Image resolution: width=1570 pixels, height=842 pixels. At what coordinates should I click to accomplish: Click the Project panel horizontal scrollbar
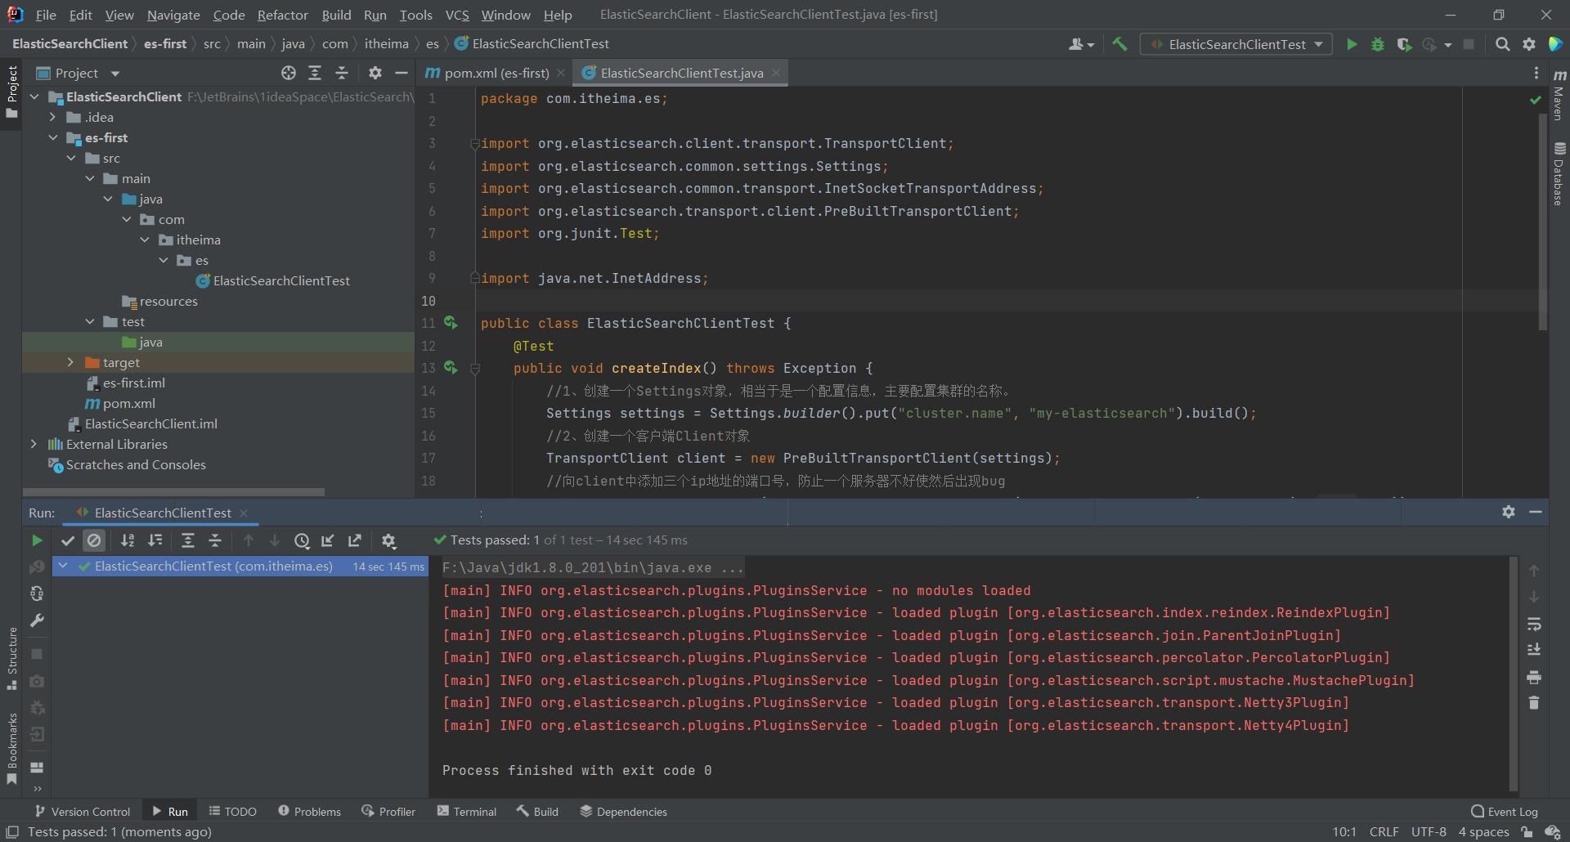tap(173, 492)
